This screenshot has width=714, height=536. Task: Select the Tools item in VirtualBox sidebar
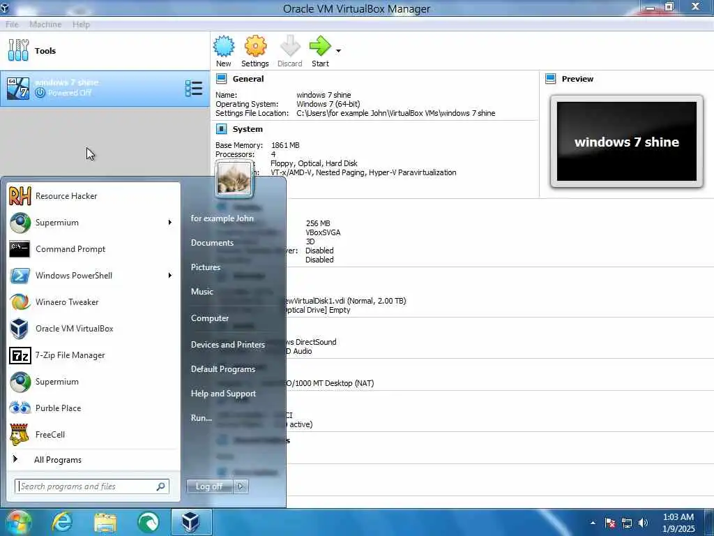[x=105, y=50]
